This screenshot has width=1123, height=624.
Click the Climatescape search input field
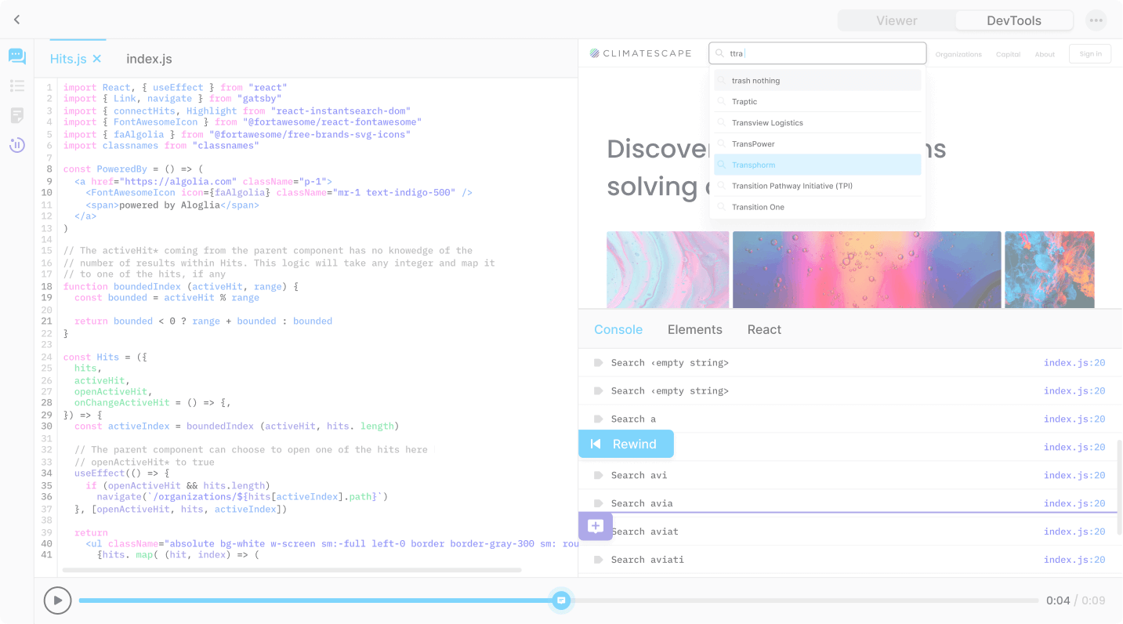(x=817, y=53)
